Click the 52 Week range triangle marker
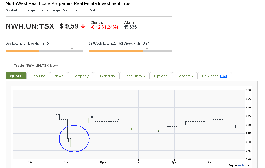 pyautogui.click(x=147, y=49)
